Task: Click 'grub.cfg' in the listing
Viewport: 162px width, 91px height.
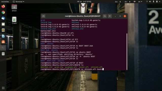Action: click(x=59, y=67)
